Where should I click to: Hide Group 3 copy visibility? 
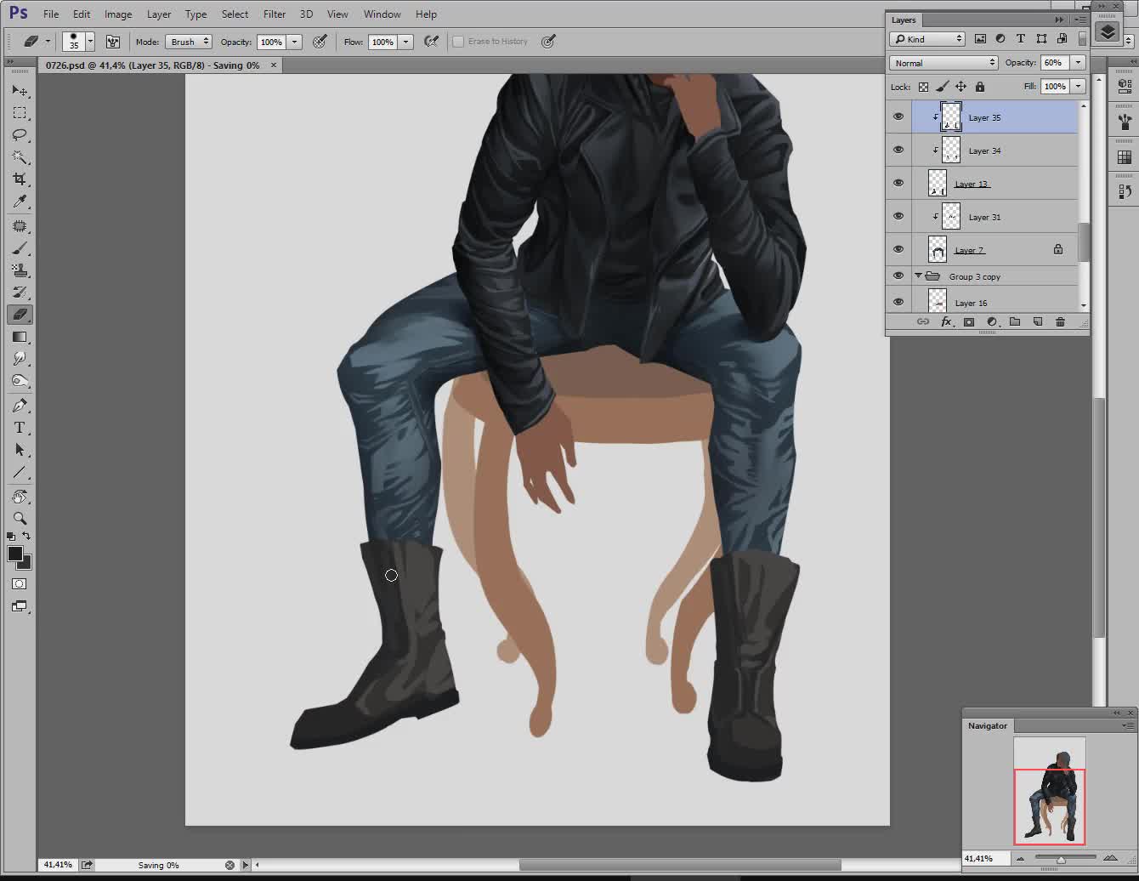898,276
